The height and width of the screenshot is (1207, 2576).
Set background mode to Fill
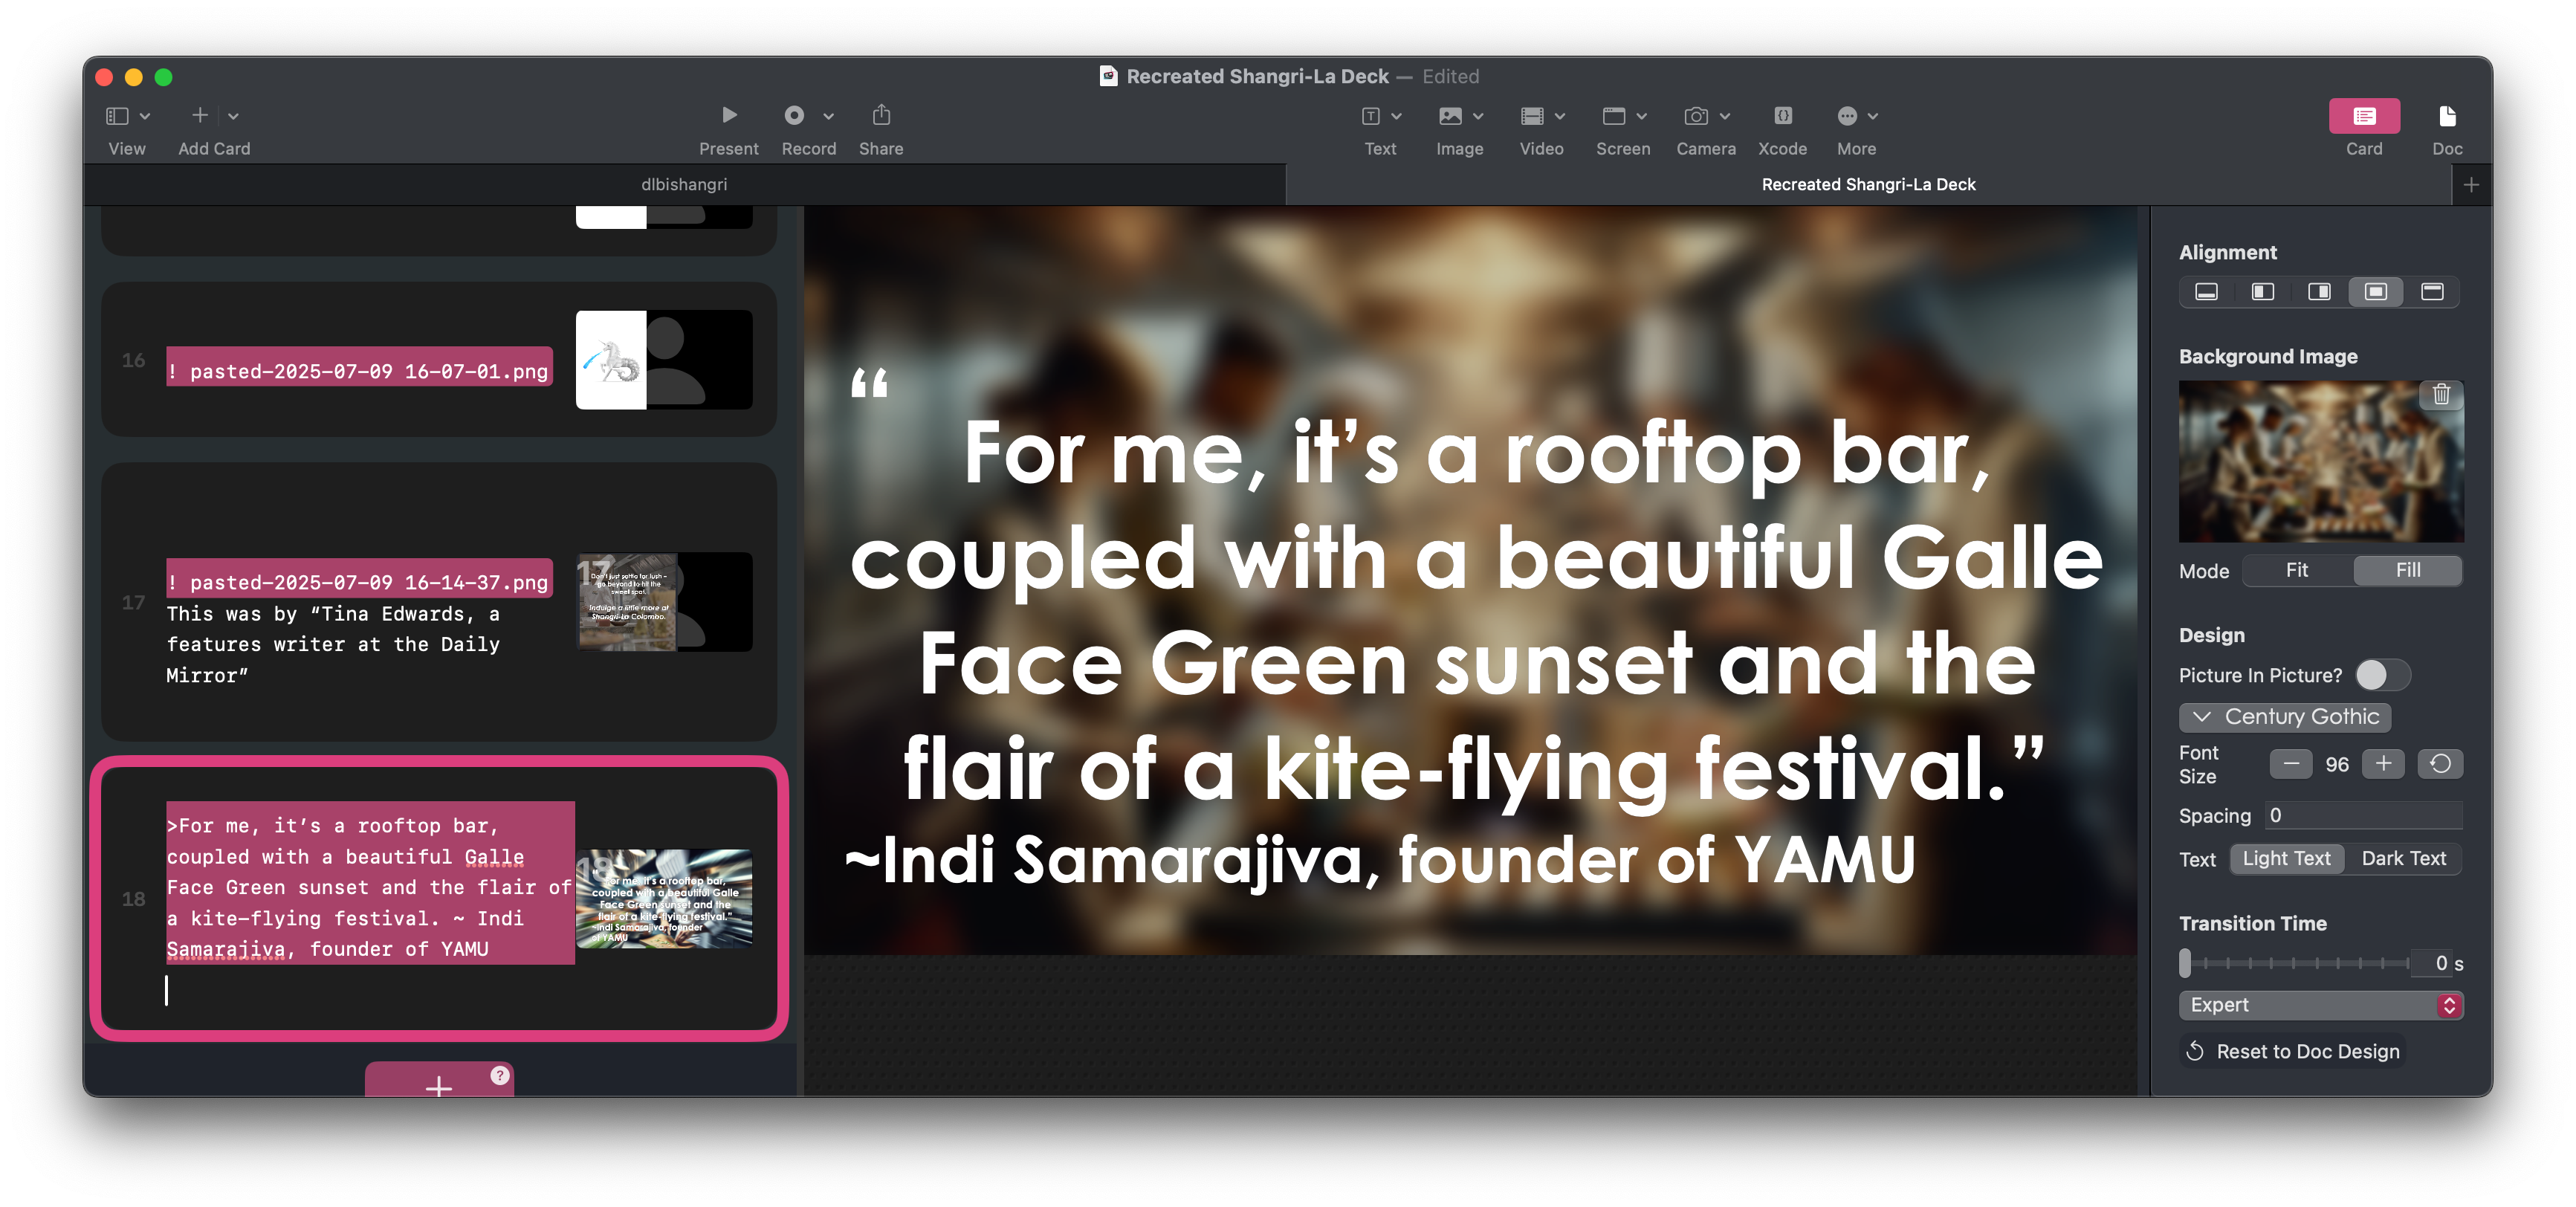2408,570
